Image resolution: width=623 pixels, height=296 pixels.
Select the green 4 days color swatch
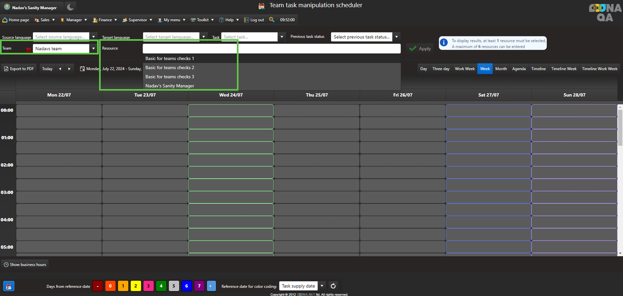click(161, 286)
